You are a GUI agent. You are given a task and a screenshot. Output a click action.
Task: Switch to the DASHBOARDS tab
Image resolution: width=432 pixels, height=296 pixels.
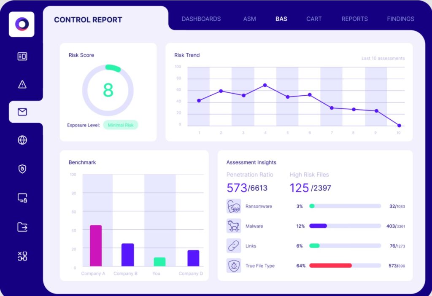(201, 19)
